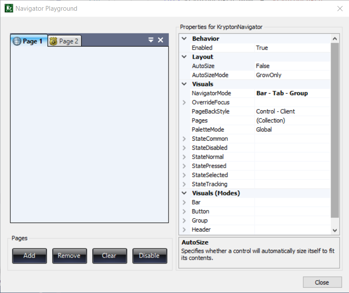The width and height of the screenshot is (349, 293).
Task: Click the property grid vertical scrollbar thumb
Action: 334,130
